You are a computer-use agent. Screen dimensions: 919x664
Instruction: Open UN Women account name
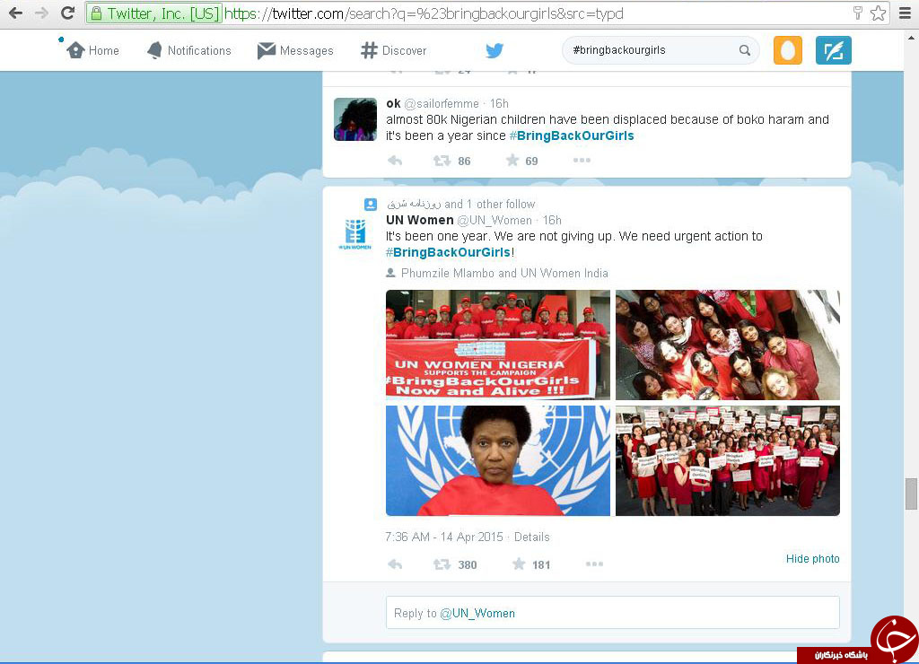(420, 221)
